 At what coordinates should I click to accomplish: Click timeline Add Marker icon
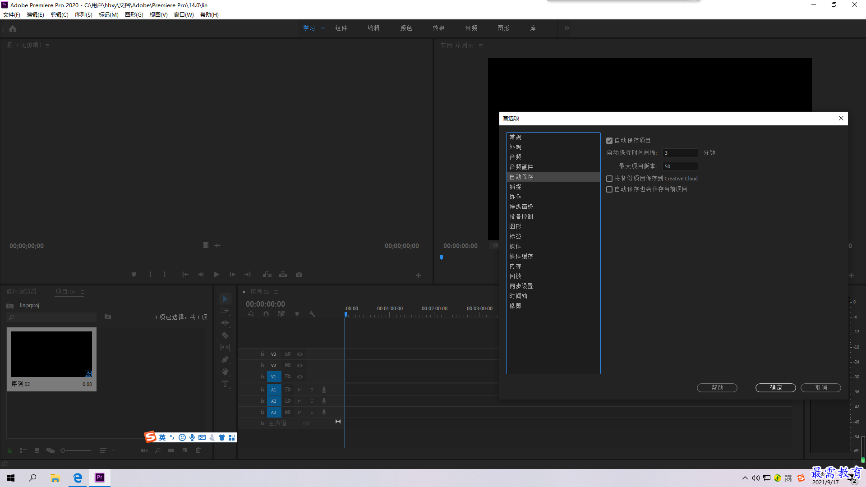pyautogui.click(x=297, y=314)
